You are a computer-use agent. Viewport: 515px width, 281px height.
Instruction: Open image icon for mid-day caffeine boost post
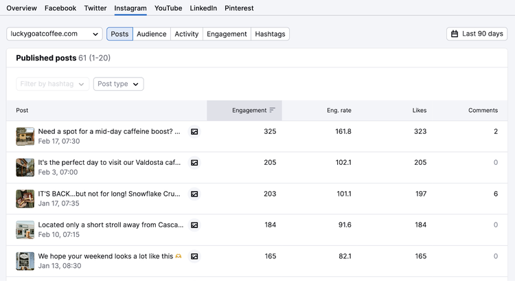194,131
